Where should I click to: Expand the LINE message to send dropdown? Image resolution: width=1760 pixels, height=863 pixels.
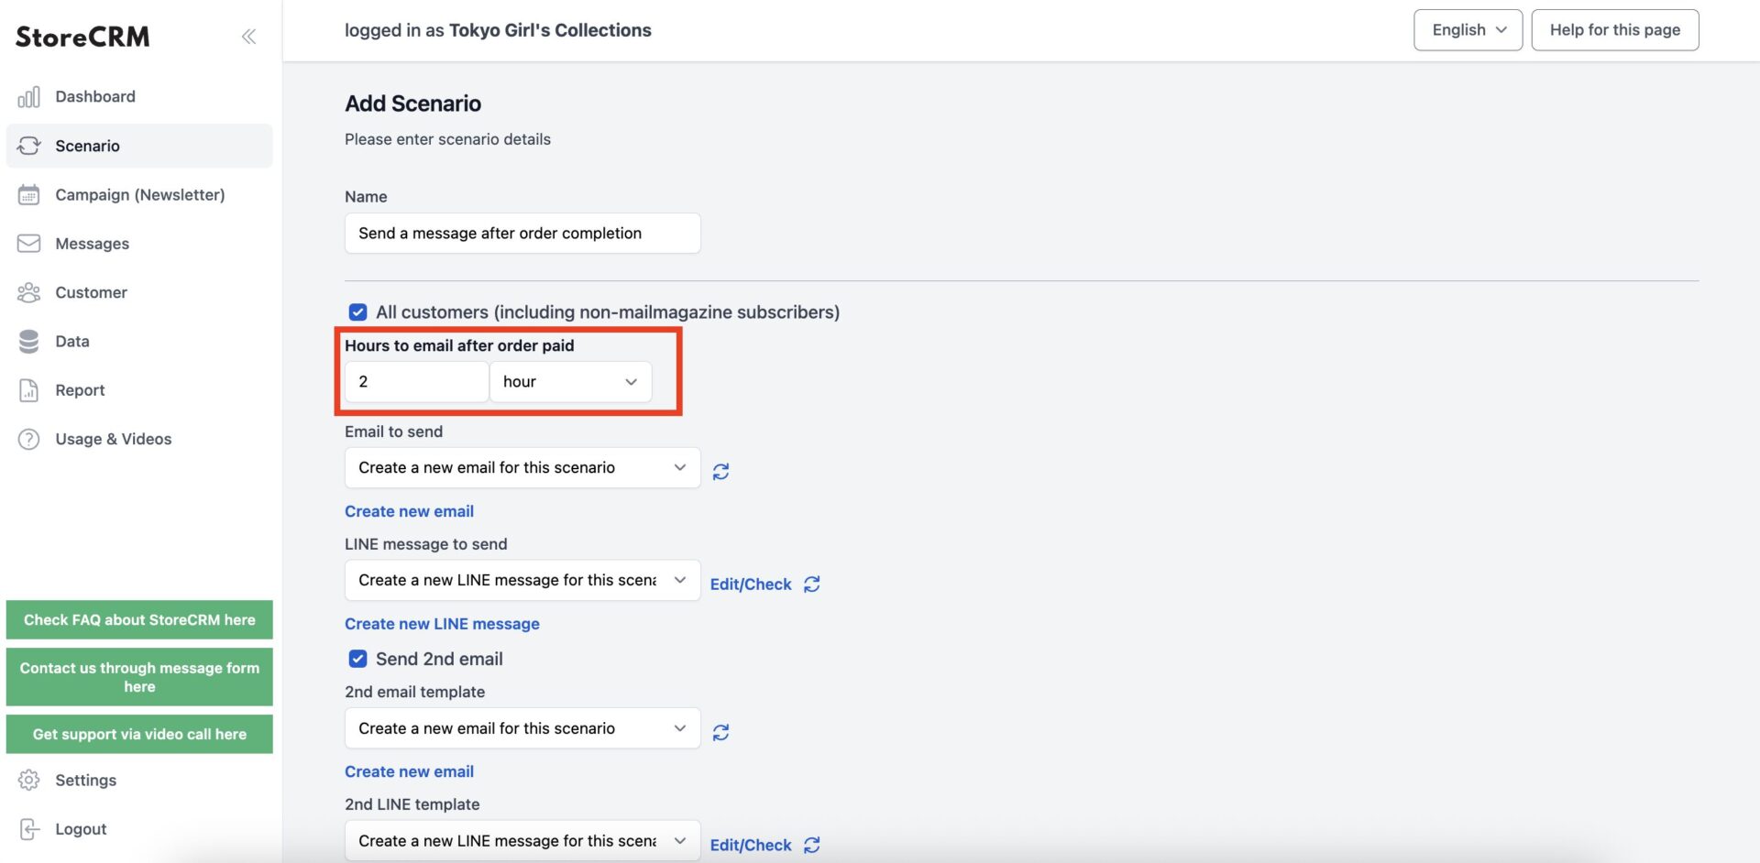pyautogui.click(x=522, y=580)
